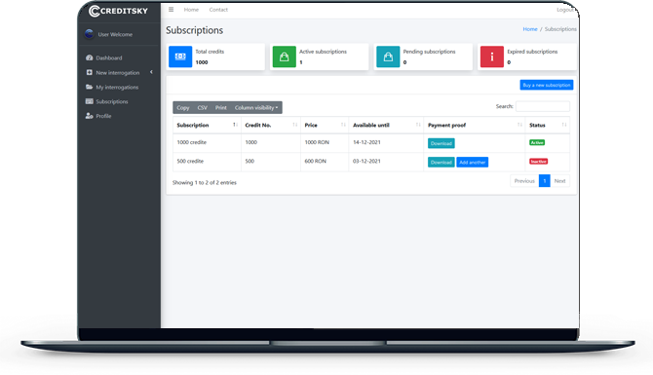Click the Dashboard gauge icon

pyautogui.click(x=89, y=57)
